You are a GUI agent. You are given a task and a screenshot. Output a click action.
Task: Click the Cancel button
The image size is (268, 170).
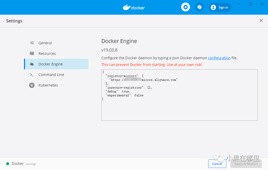217,164
